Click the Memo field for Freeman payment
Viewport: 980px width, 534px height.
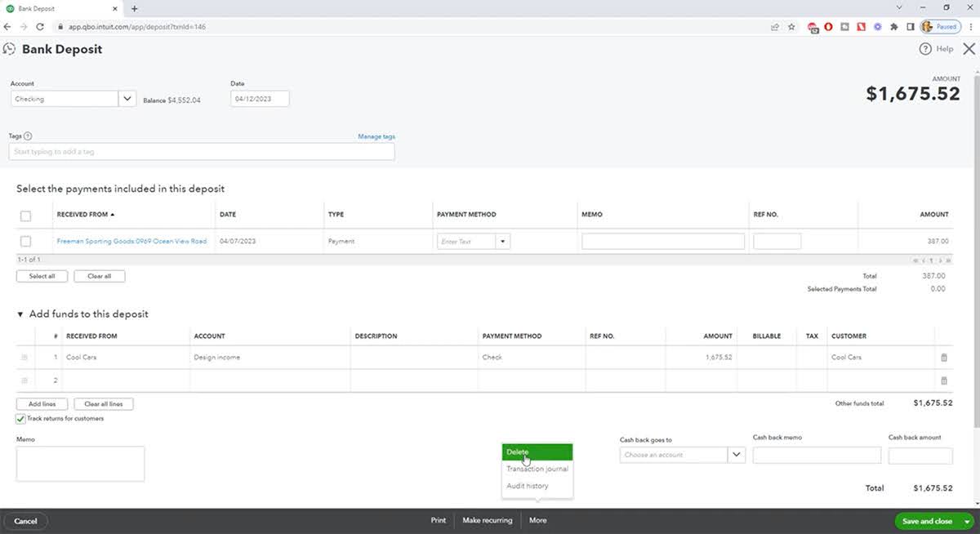click(663, 242)
